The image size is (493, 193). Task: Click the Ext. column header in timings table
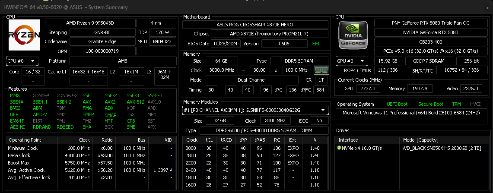coord(293,140)
